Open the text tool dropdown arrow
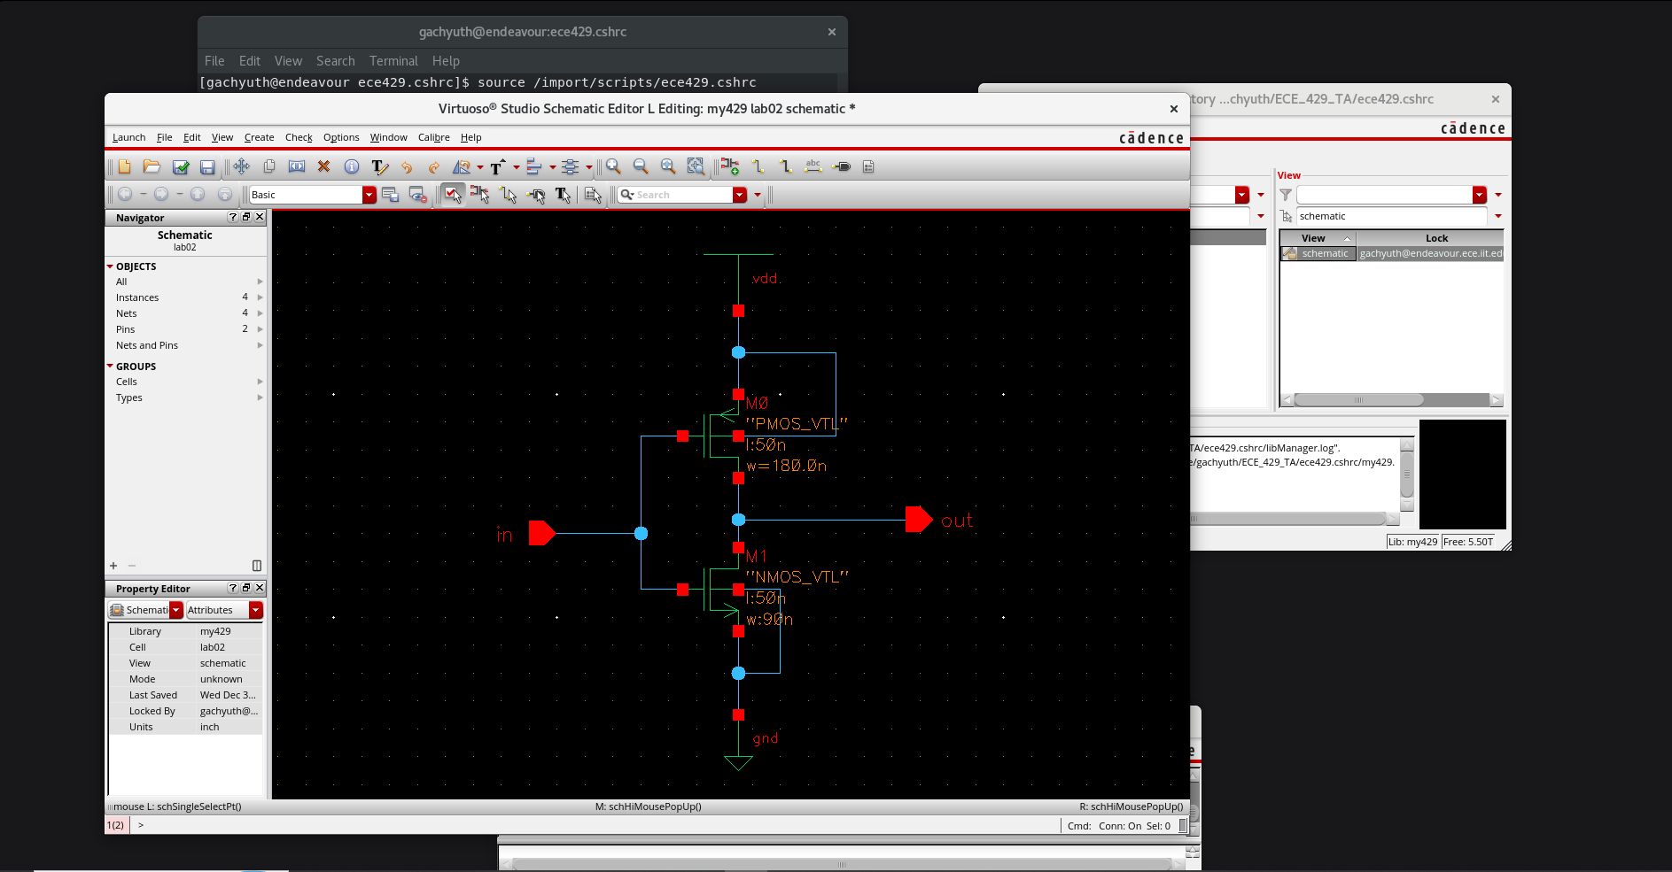Viewport: 1672px width, 872px height. (x=517, y=167)
